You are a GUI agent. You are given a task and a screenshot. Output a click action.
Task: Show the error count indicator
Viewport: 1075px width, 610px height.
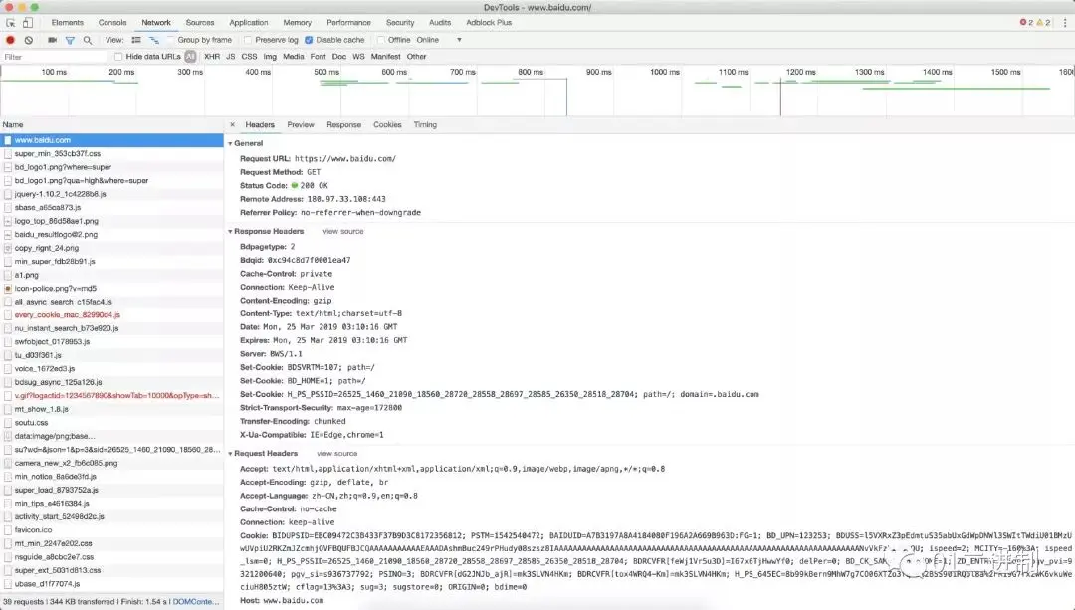[1026, 23]
